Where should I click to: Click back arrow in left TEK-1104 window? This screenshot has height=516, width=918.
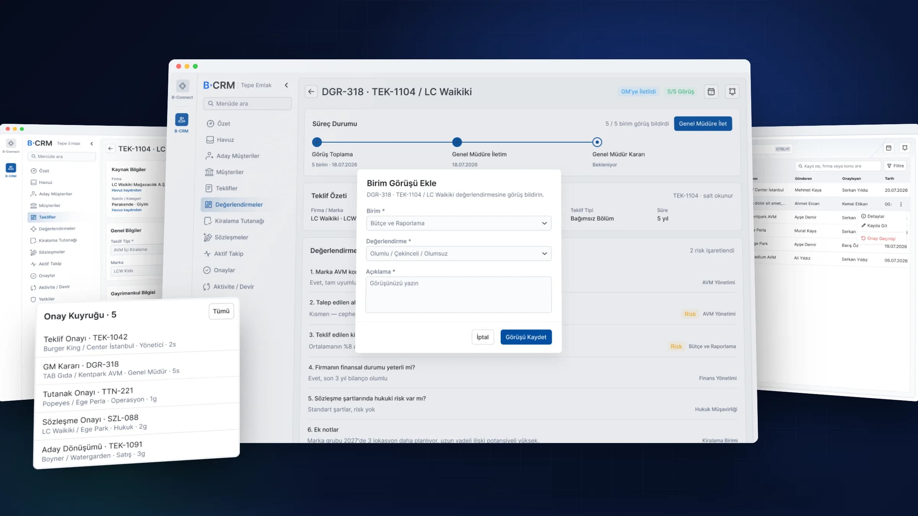(111, 149)
